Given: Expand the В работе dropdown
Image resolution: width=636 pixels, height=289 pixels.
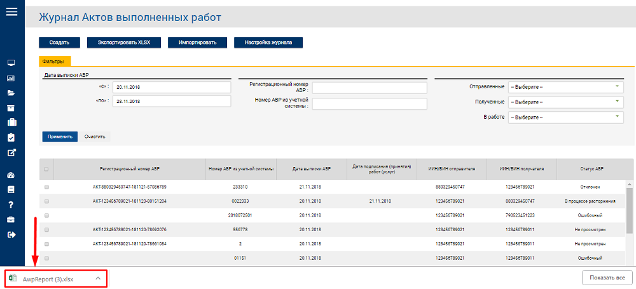Looking at the screenshot, I should tap(566, 117).
